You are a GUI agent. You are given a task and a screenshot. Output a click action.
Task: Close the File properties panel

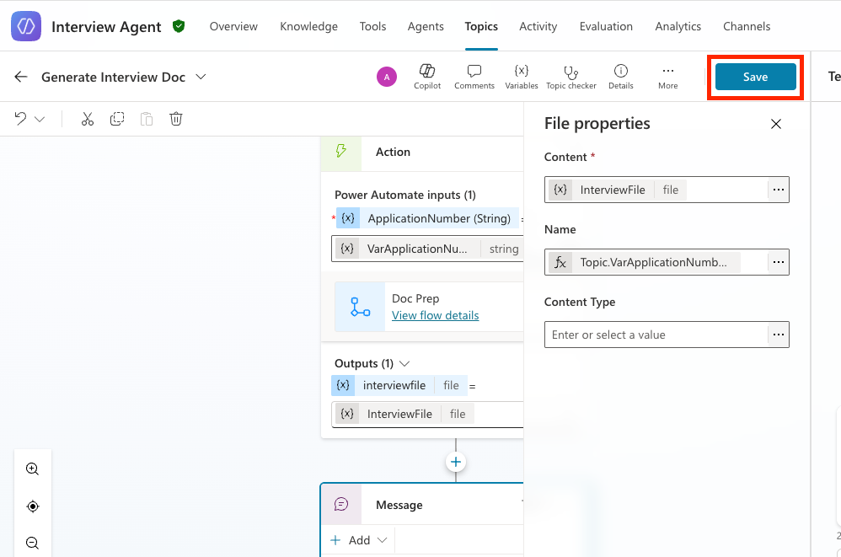click(x=776, y=124)
